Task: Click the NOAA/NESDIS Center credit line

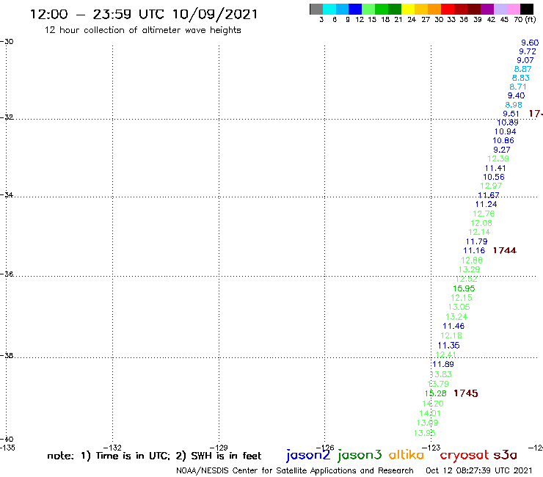Action: [295, 470]
